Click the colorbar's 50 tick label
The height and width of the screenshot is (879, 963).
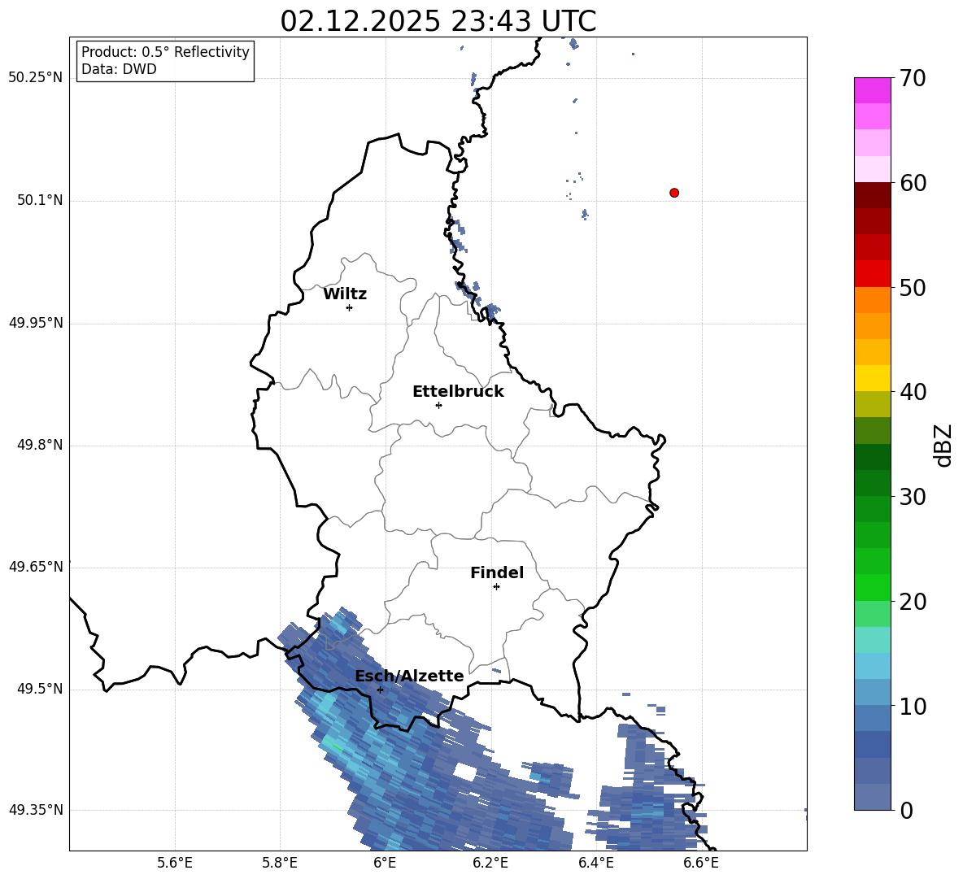pos(913,287)
